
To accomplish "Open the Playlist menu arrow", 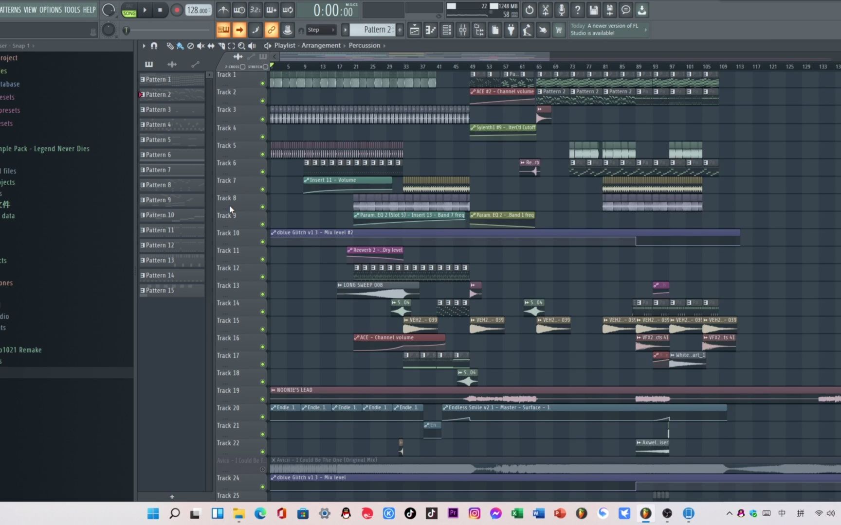I will (x=144, y=46).
